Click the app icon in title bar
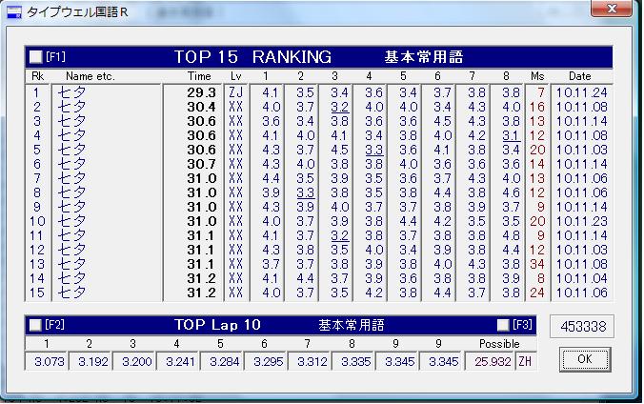 click(14, 12)
